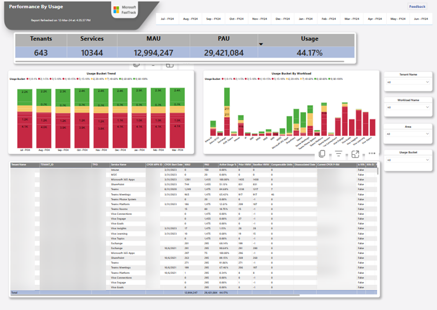This screenshot has height=310, width=437.
Task: Select the Nov - FY24 month tab
Action: (259, 19)
